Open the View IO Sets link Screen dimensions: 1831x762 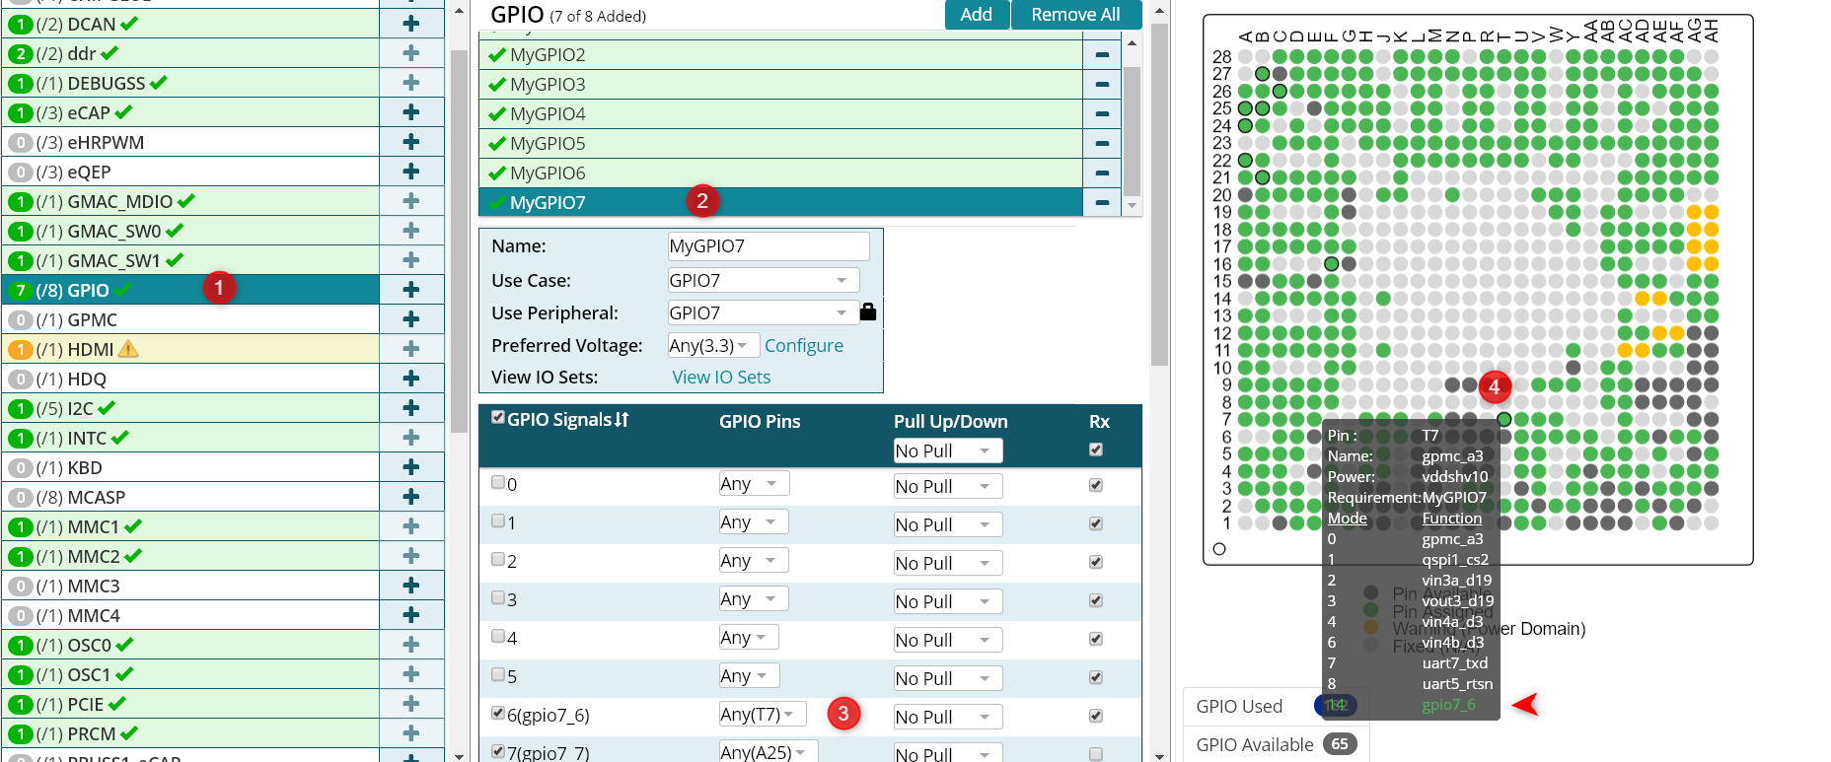[x=721, y=377]
